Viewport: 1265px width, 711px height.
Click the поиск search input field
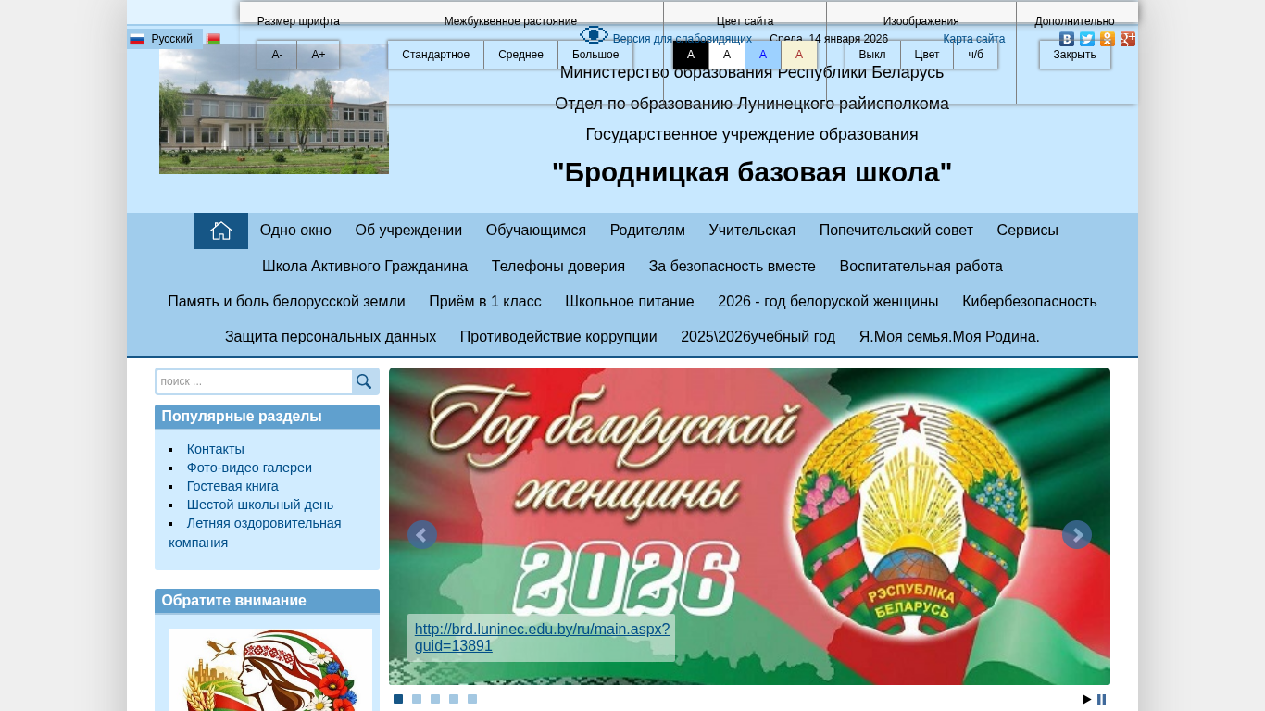coord(255,381)
